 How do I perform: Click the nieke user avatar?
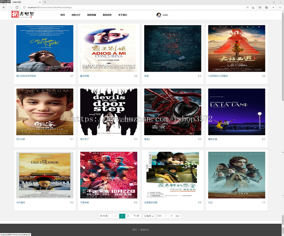pyautogui.click(x=159, y=15)
